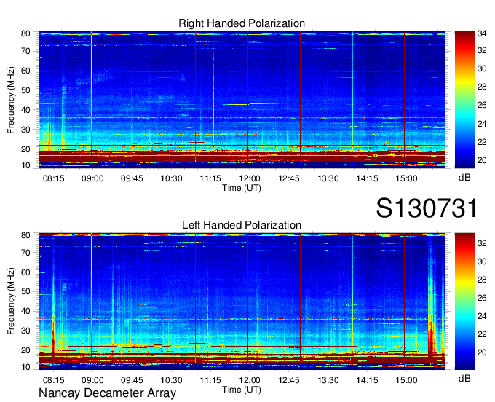Click the 12:45 time tick on the top plot
The image size is (495, 402).
(x=288, y=178)
